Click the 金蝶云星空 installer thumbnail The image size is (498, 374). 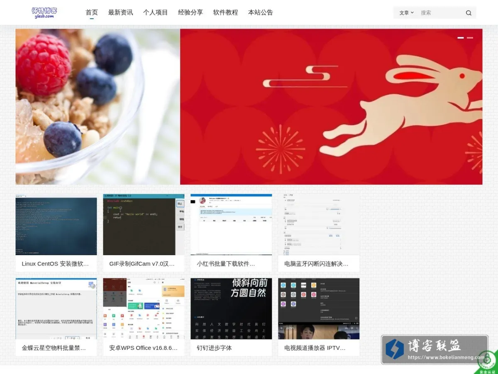(56, 309)
